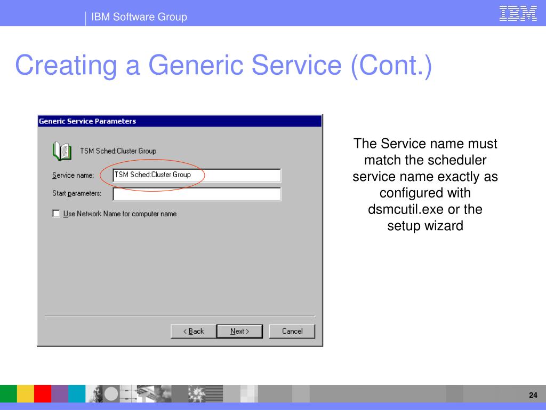Viewport: 546px width, 410px height.
Task: Click the note about dsmcutil.exe
Action: 425,184
